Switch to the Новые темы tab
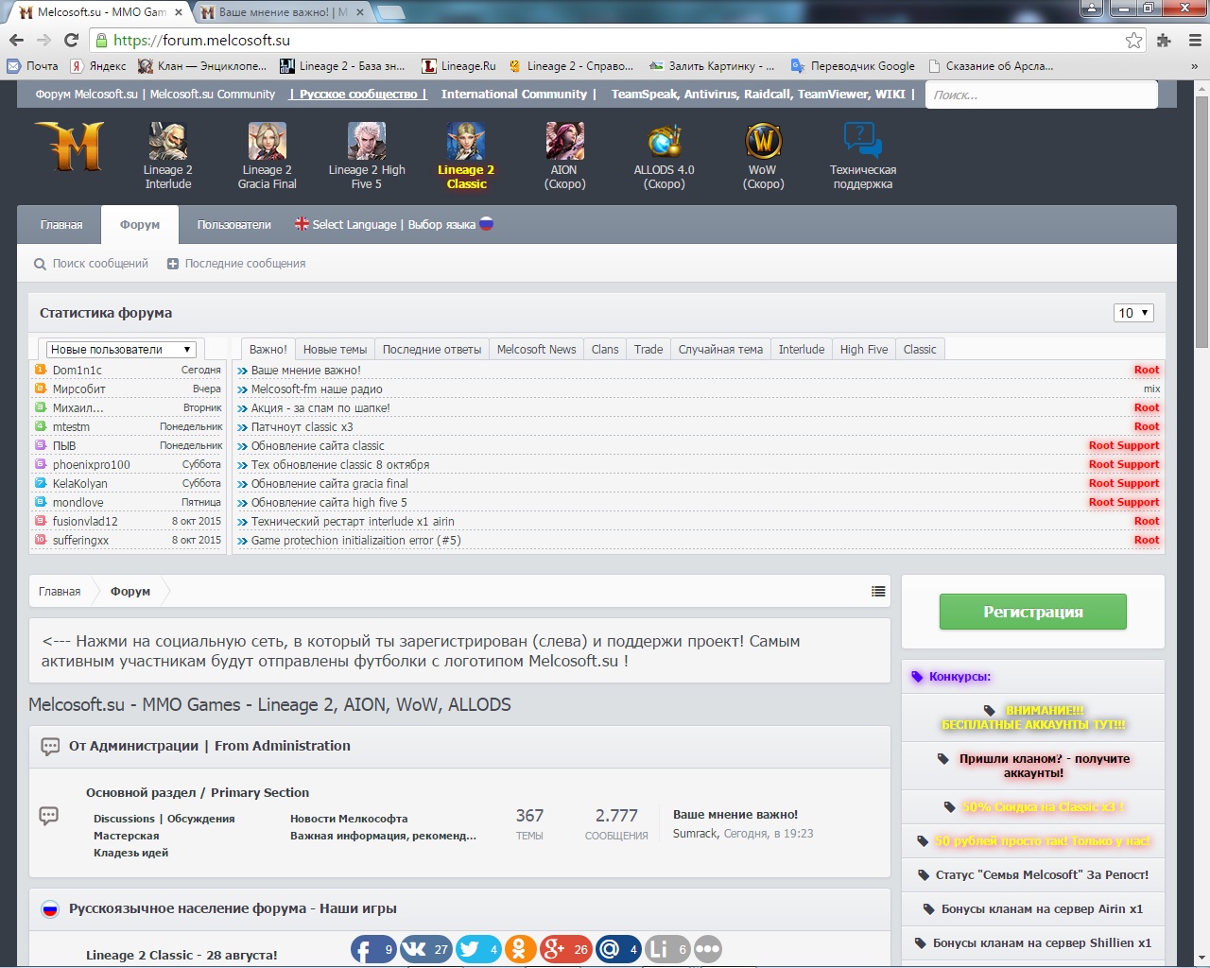The width and height of the screenshot is (1210, 968). pos(335,349)
